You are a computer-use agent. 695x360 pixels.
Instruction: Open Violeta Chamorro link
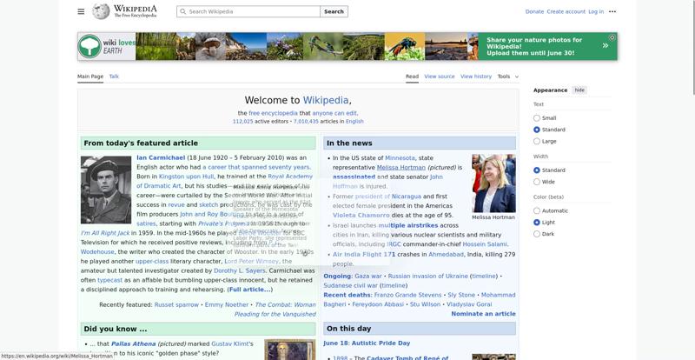361,216
